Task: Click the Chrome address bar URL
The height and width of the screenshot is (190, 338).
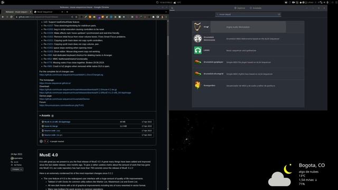Action: tap(39, 17)
